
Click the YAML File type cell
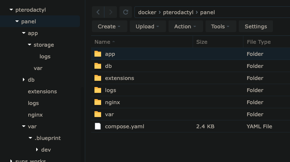click(x=259, y=127)
